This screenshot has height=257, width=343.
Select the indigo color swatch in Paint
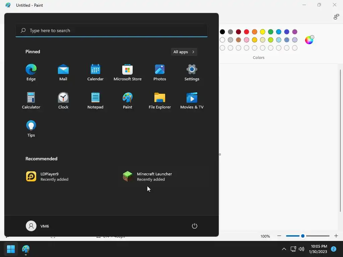287,32
